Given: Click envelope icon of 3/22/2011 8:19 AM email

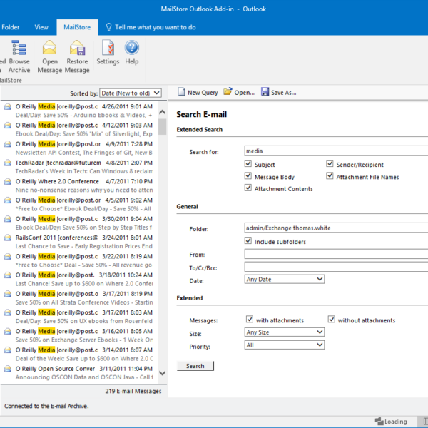Looking at the screenshot, I should point(8,256).
